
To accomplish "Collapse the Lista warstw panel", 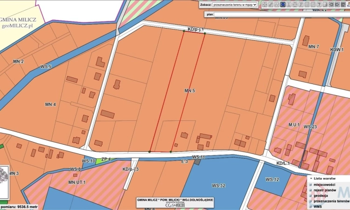I will click(311, 178).
